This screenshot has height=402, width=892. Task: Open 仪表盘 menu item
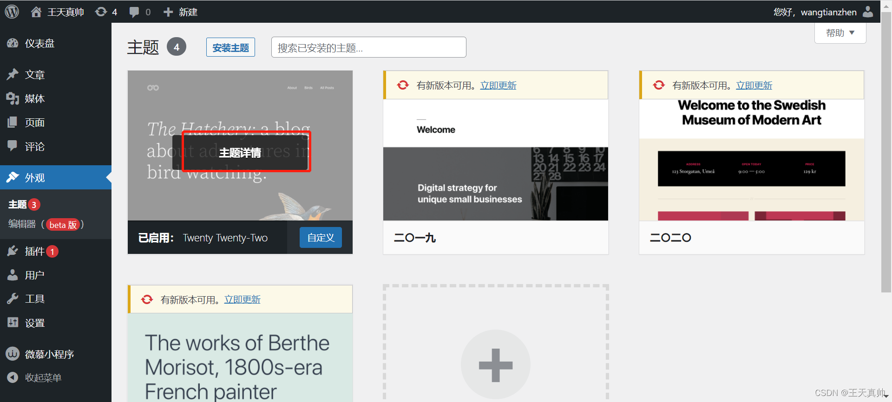pyautogui.click(x=56, y=43)
